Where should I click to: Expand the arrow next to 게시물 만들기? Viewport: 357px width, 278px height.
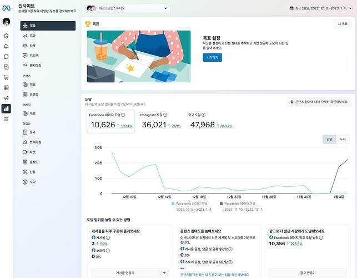click(164, 272)
